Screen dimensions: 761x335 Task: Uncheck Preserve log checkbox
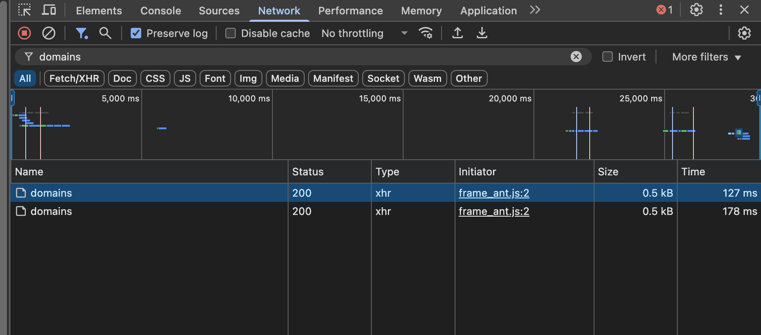coord(136,33)
